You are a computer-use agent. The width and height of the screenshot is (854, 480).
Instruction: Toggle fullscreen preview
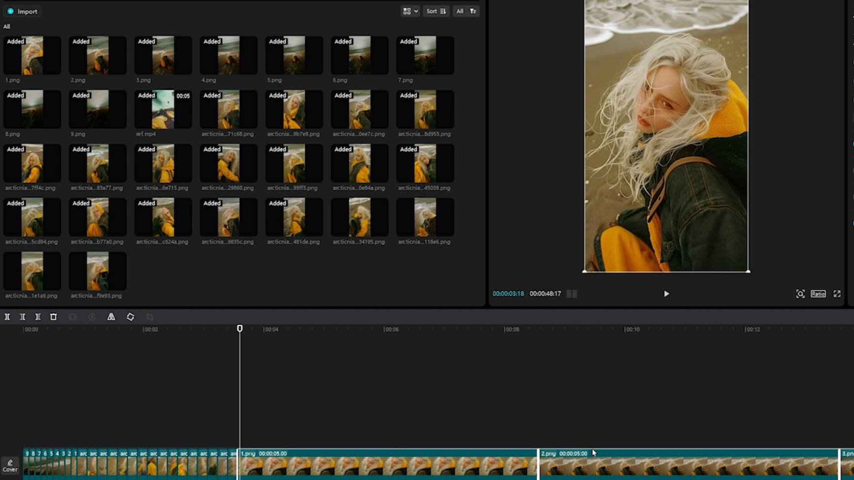[837, 294]
